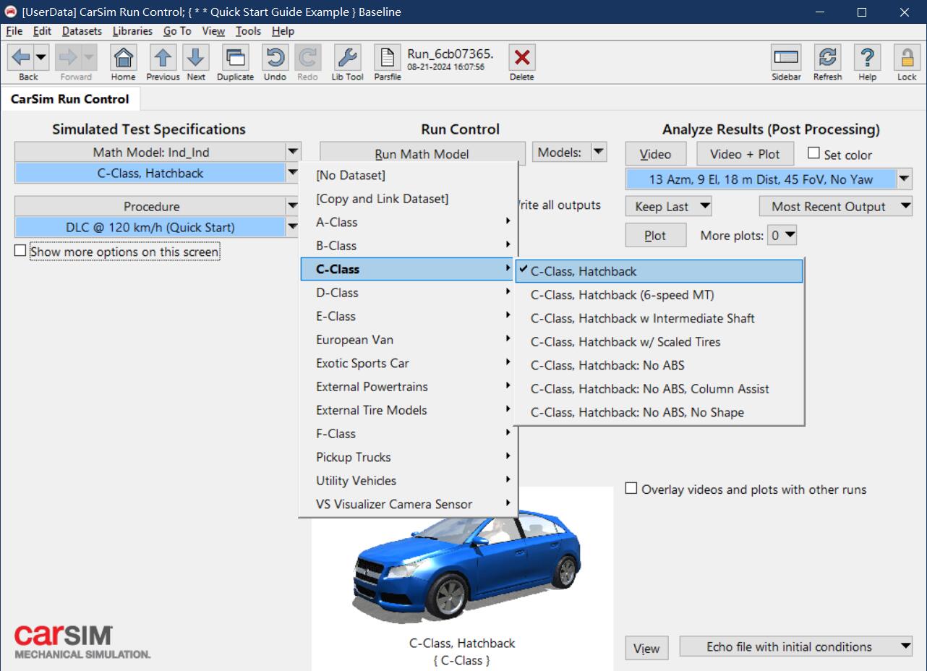Viewport: 927px width, 671px height.
Task: Click the CarSim logo
Action: click(82, 641)
